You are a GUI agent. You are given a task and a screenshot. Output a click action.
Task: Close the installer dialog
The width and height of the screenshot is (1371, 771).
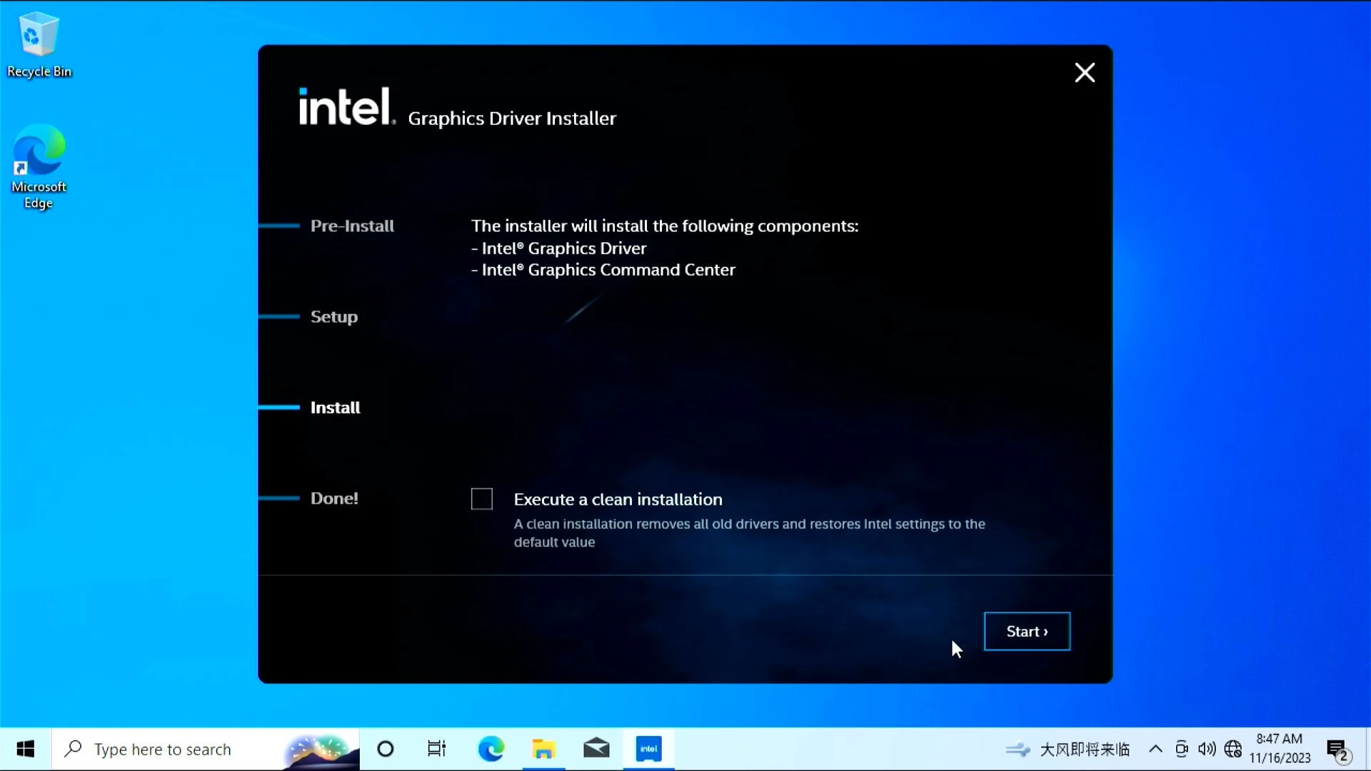(1085, 73)
